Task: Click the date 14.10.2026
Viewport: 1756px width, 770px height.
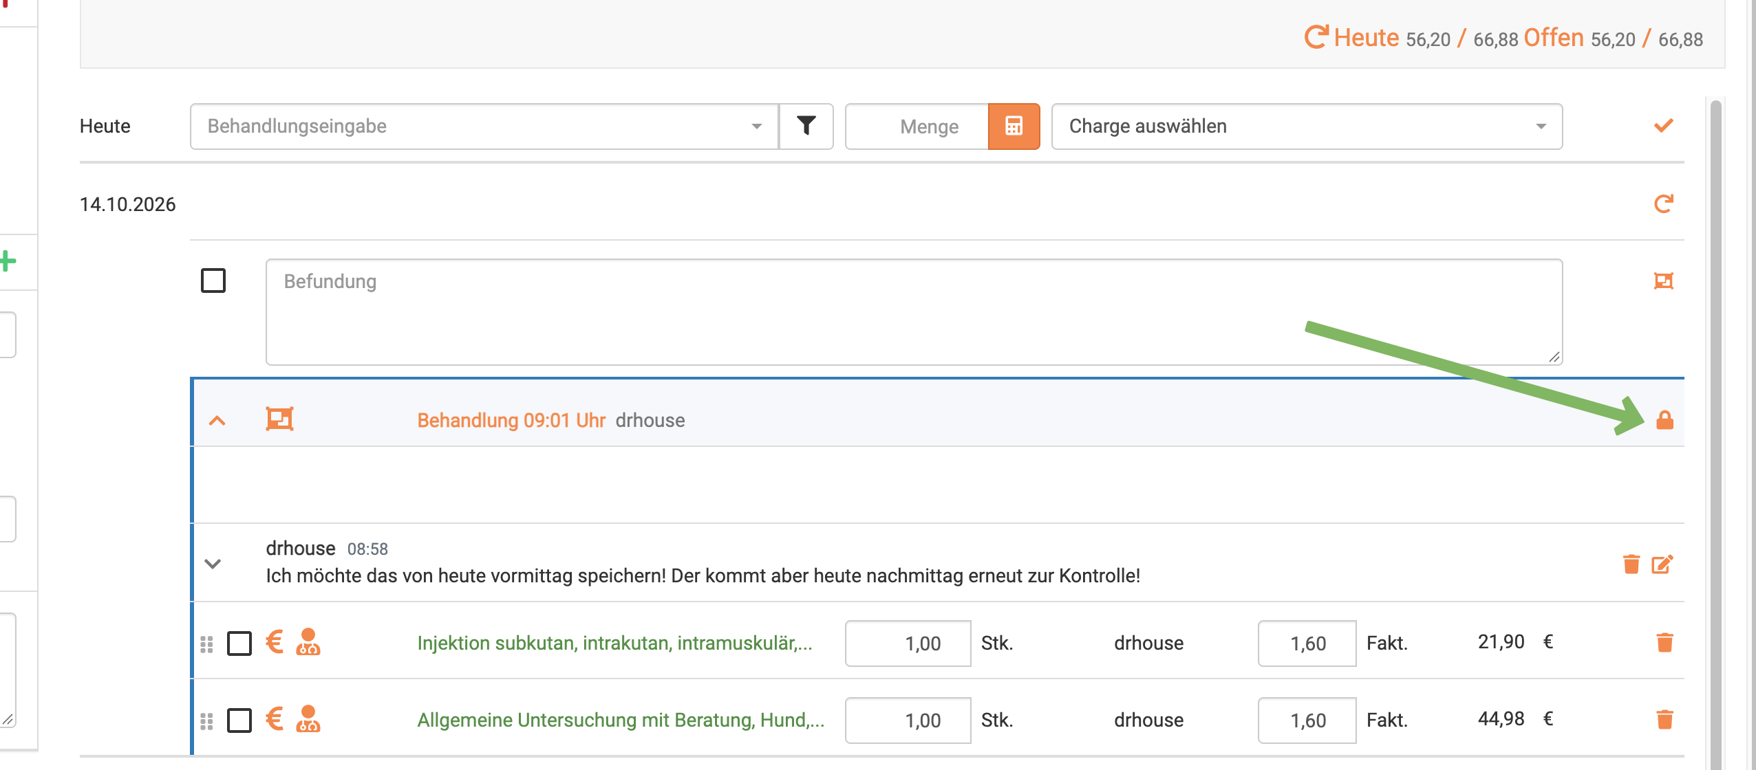Action: click(x=127, y=204)
